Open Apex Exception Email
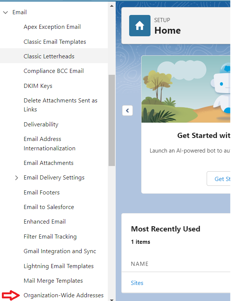Viewport: 231px width, 301px height. [52, 27]
